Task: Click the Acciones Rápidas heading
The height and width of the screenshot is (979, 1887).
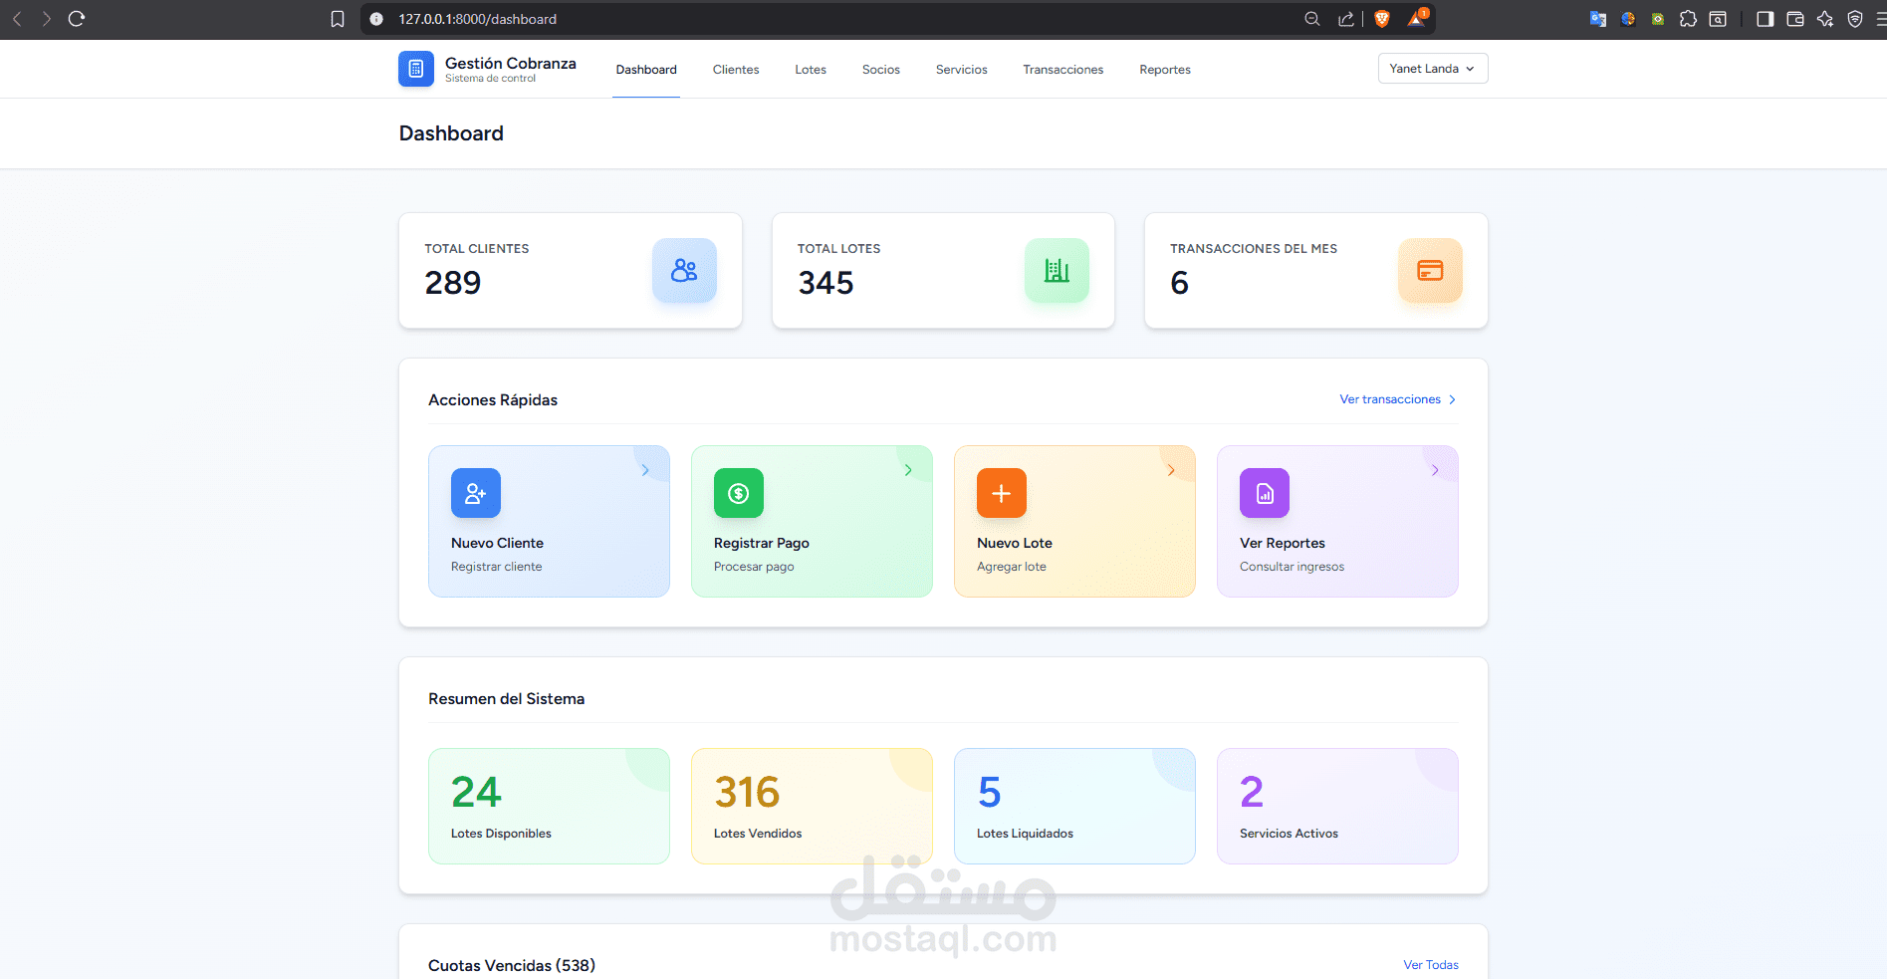Action: 493,400
